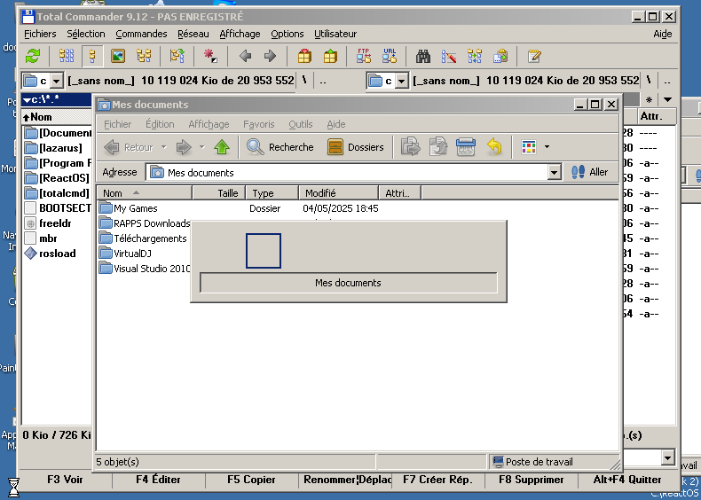Click the shredder delete icon in Mes documents
This screenshot has height=500, width=701.
point(466,147)
